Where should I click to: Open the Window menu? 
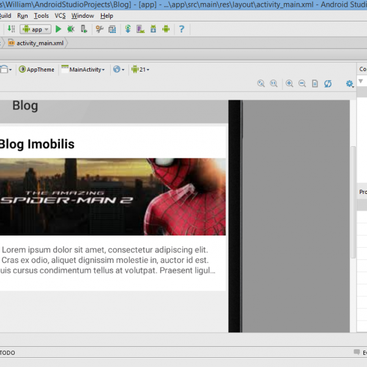click(x=83, y=16)
